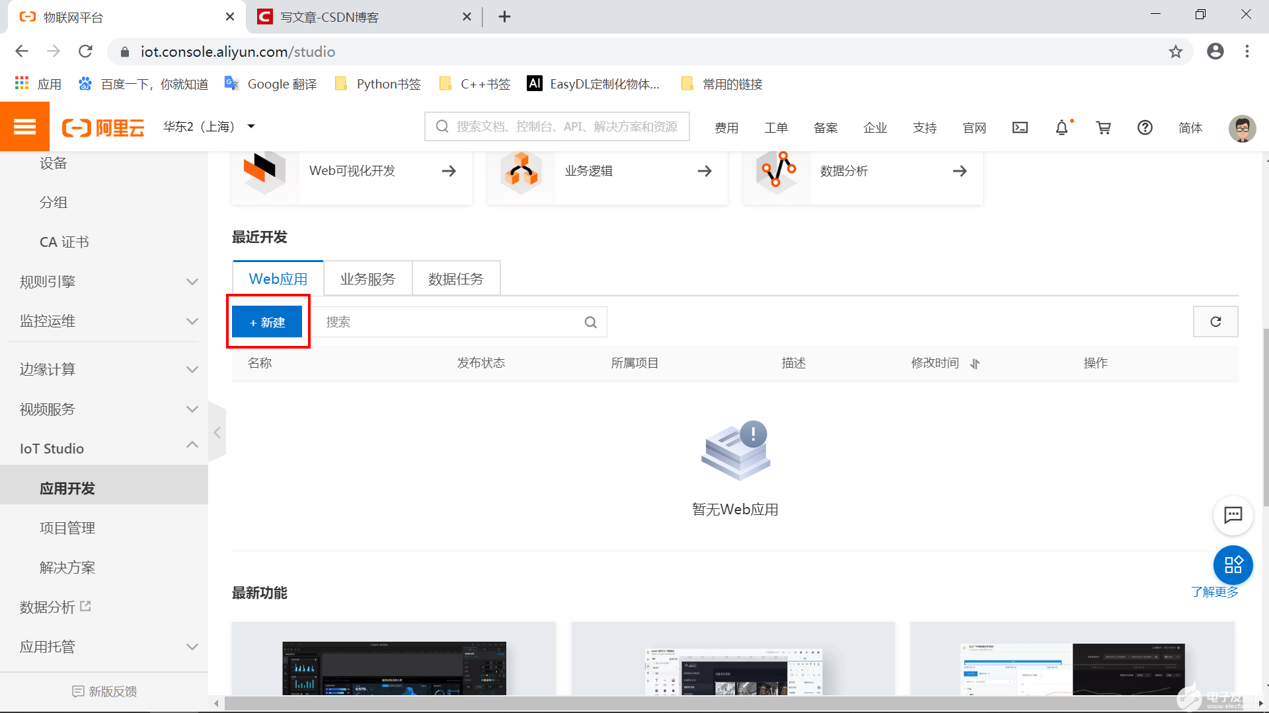
Task: Expand 视频服务 in sidebar
Action: pyautogui.click(x=192, y=409)
